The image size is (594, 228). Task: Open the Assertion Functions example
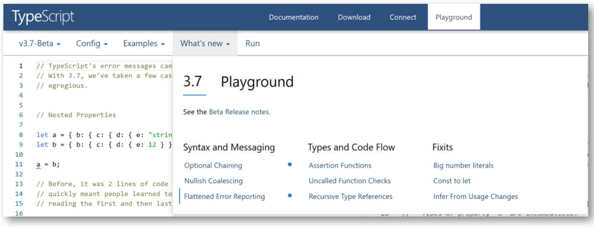pyautogui.click(x=340, y=165)
